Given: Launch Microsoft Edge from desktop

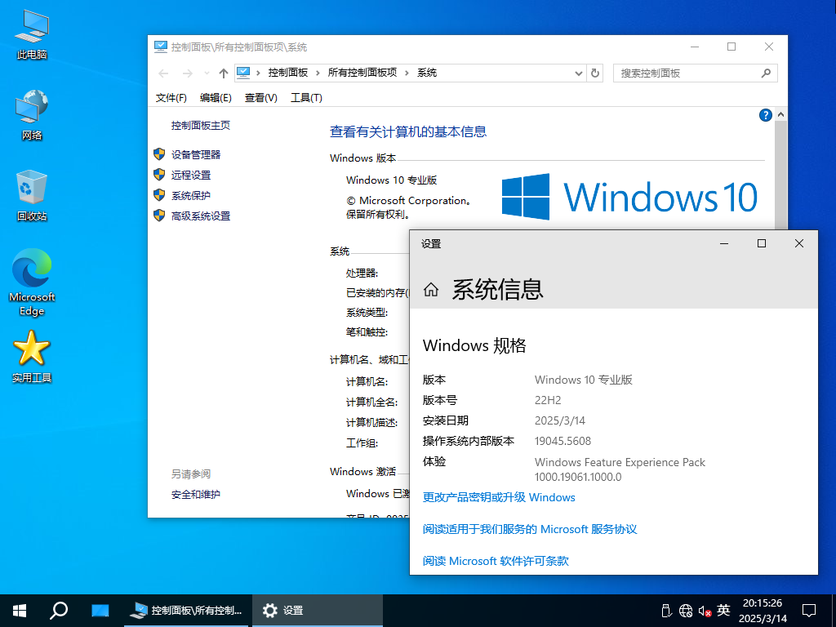Looking at the screenshot, I should coord(32,282).
